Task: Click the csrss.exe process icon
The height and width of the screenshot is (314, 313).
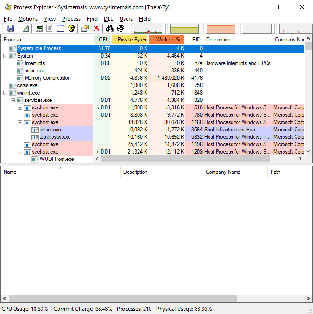Action: pos(12,86)
